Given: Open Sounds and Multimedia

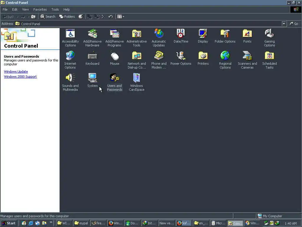Looking at the screenshot, I should (x=70, y=82).
